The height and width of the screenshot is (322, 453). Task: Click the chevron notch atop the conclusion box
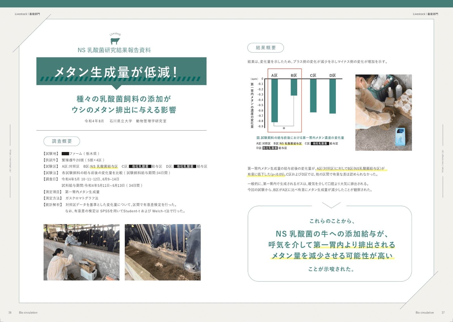click(331, 205)
